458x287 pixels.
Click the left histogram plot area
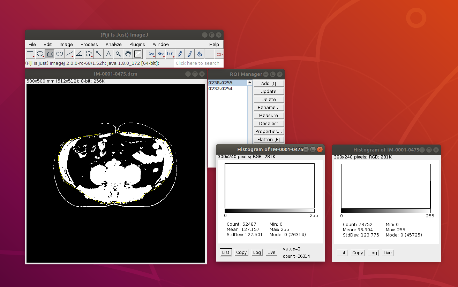[x=270, y=186]
